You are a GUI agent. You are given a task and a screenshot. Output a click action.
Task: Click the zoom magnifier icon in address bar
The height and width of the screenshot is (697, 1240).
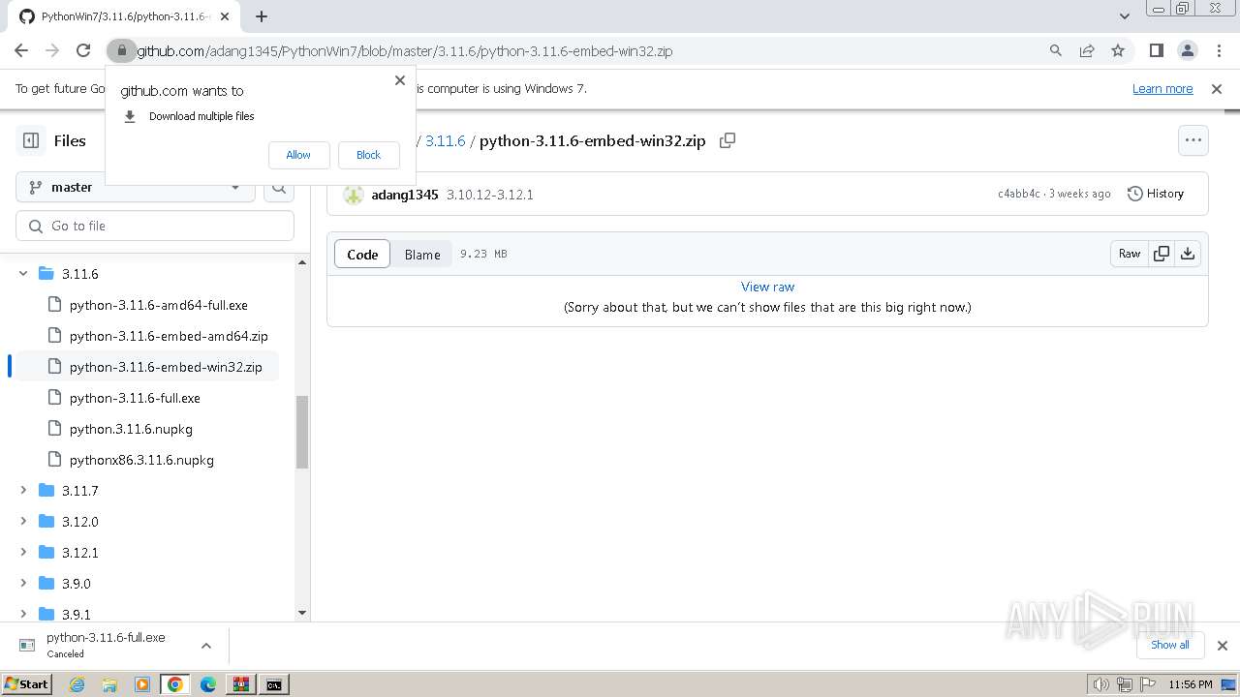[x=1056, y=50]
